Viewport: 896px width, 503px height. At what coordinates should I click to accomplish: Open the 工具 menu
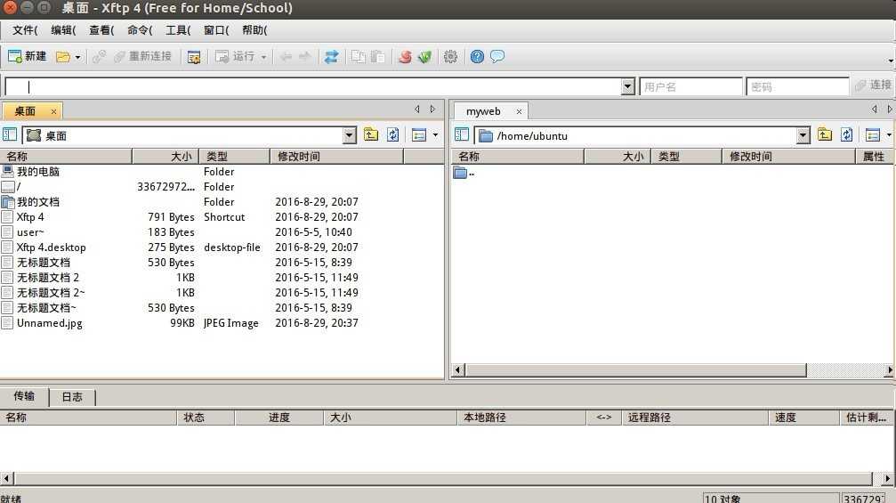pos(178,30)
